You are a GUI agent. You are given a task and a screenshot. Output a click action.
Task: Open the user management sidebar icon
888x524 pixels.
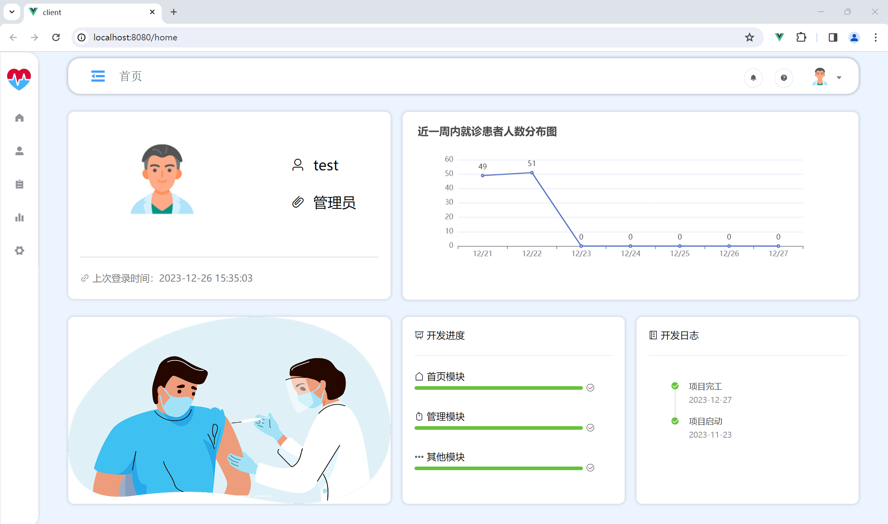19,151
